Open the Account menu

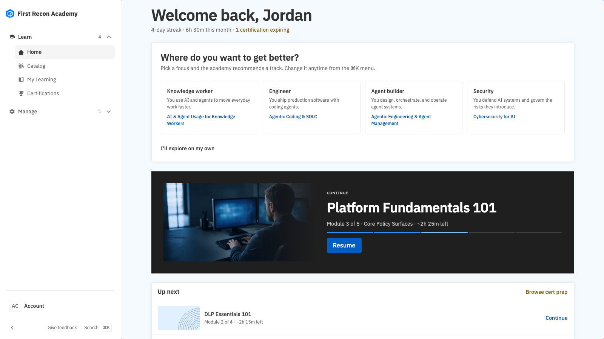(x=60, y=306)
